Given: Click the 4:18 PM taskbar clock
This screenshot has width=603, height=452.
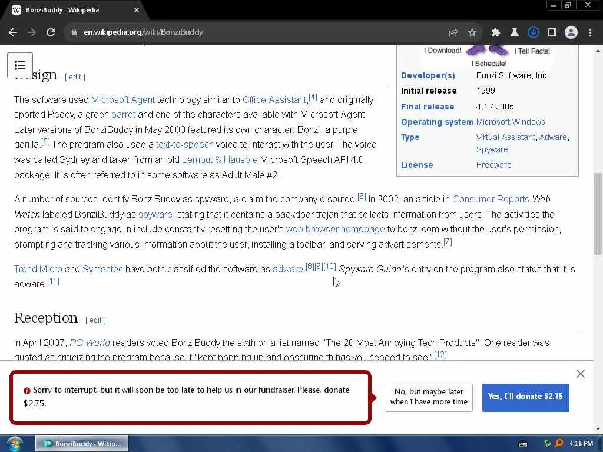Looking at the screenshot, I should tap(581, 444).
